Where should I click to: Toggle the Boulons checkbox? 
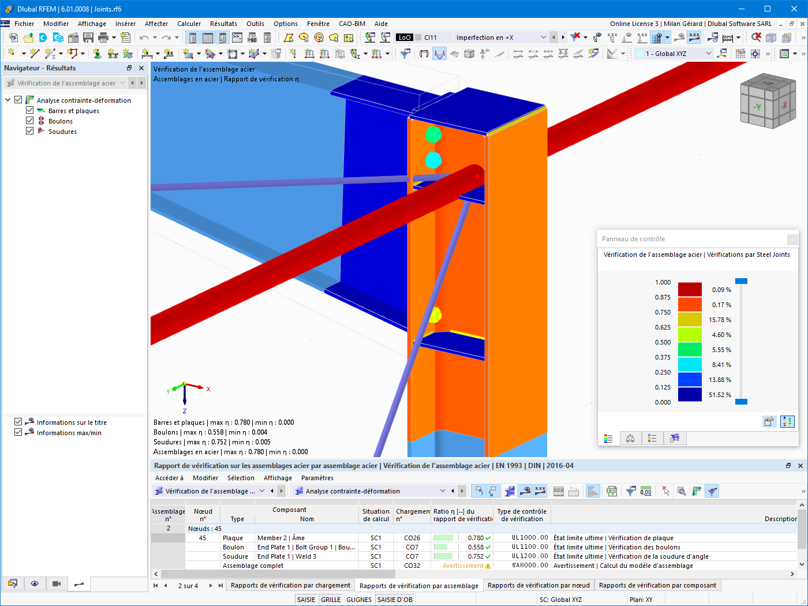pyautogui.click(x=30, y=121)
